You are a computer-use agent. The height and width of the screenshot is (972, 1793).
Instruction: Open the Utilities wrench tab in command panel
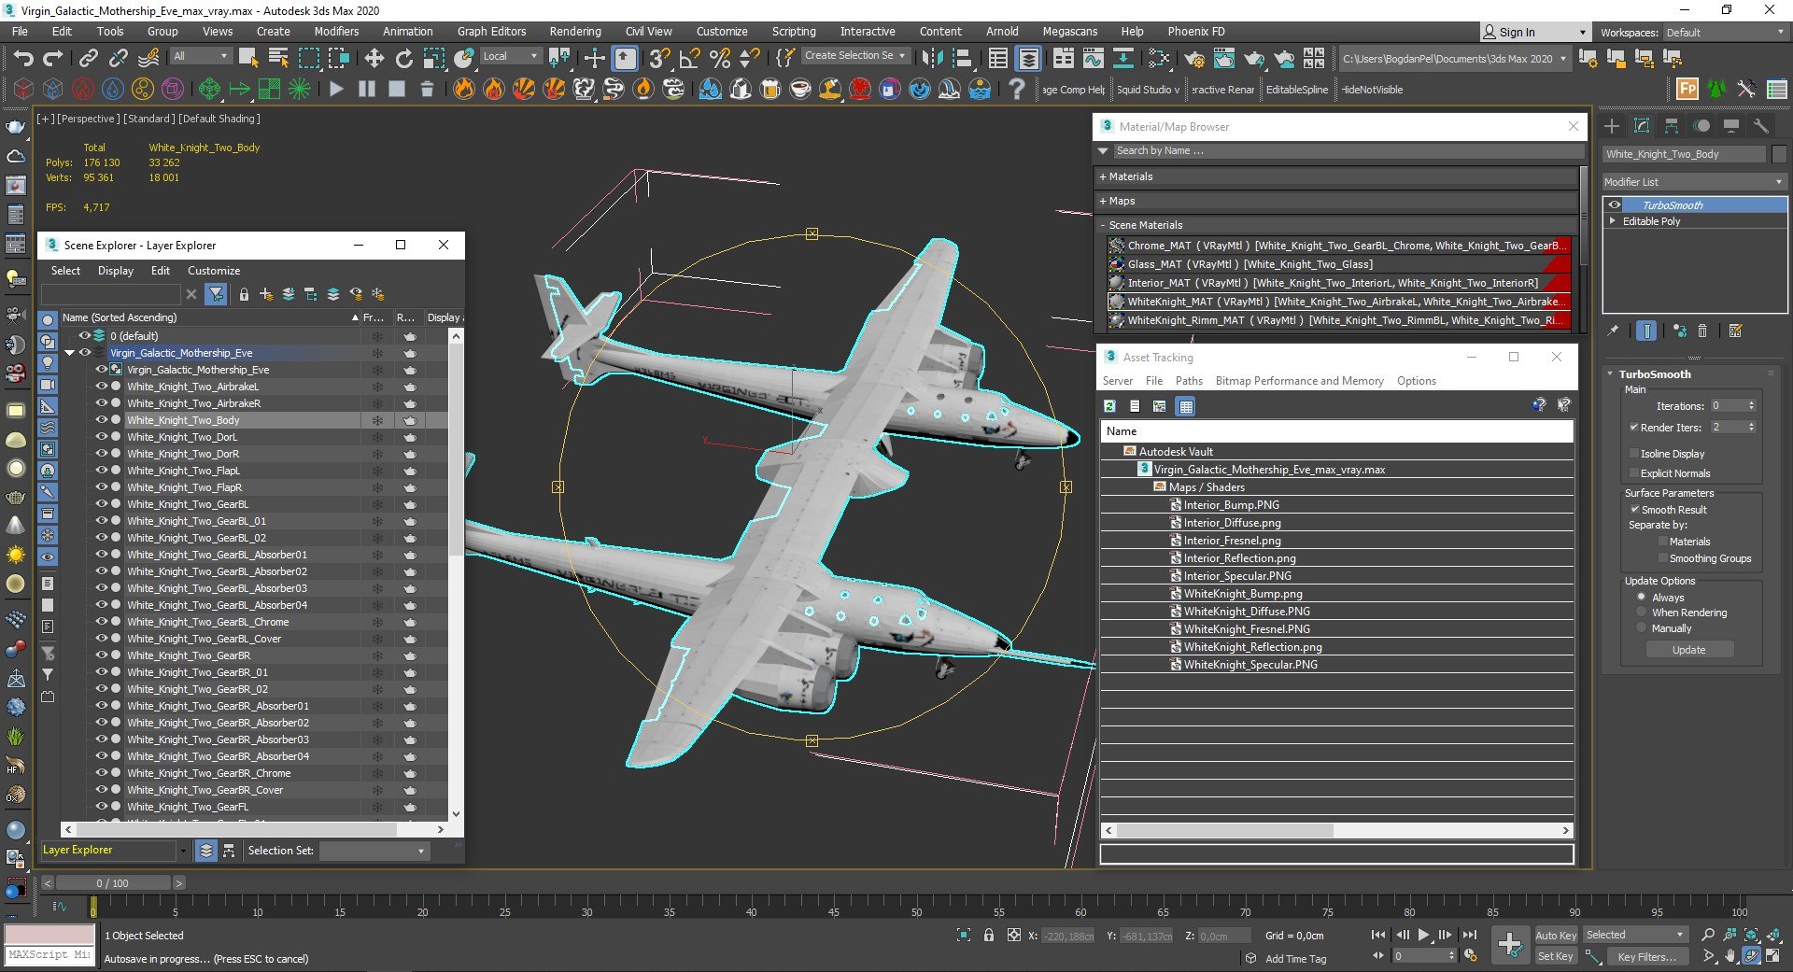(x=1761, y=126)
